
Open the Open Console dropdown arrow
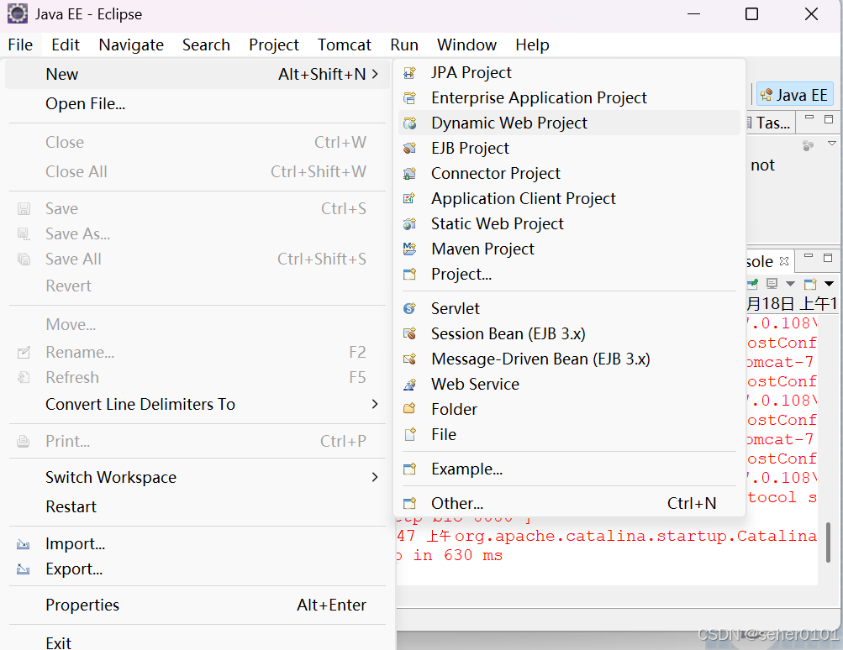click(829, 284)
